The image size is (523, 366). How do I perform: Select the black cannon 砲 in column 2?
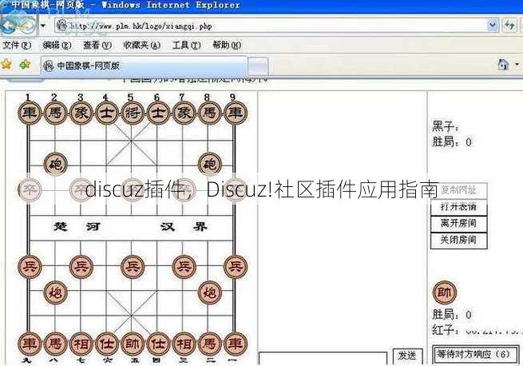[55, 165]
